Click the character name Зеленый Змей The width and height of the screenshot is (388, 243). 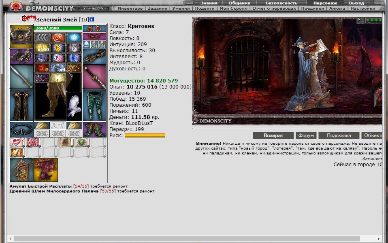(x=57, y=19)
